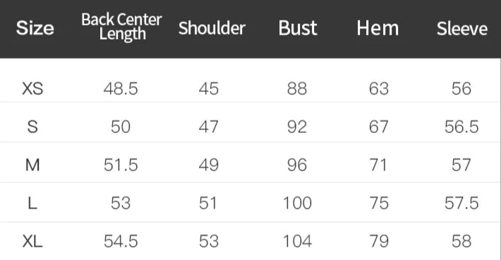Select the L size row label
This screenshot has width=501, height=260.
(x=32, y=203)
